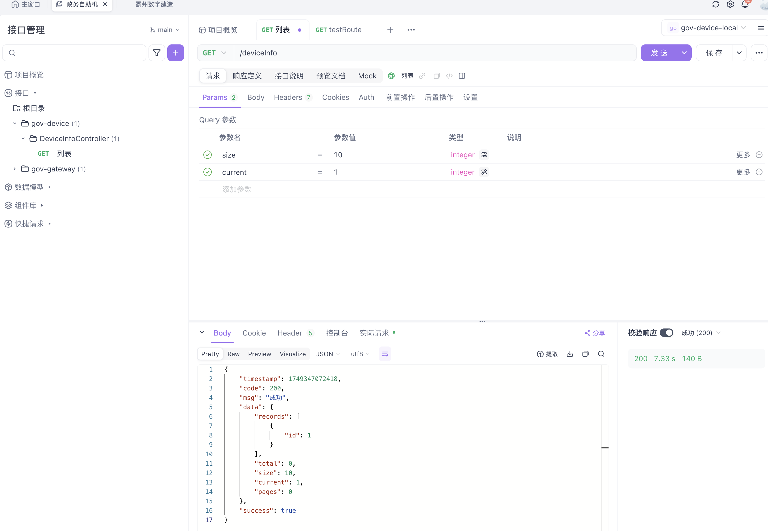768x531 pixels.
Task: Open the 实际请求 response tab
Action: click(374, 333)
